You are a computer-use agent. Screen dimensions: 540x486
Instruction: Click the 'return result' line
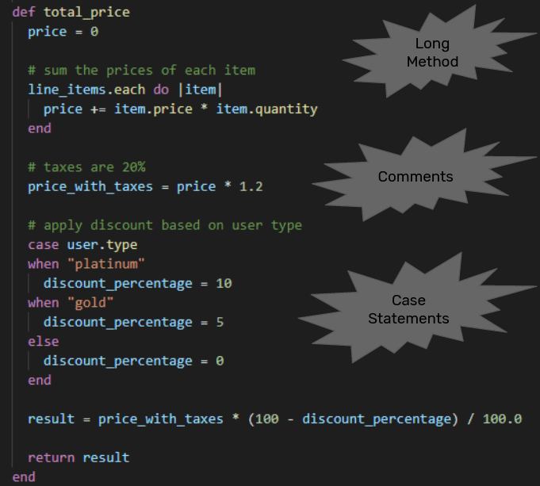(x=79, y=457)
